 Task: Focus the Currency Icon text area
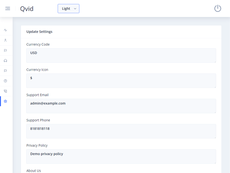tap(121, 81)
